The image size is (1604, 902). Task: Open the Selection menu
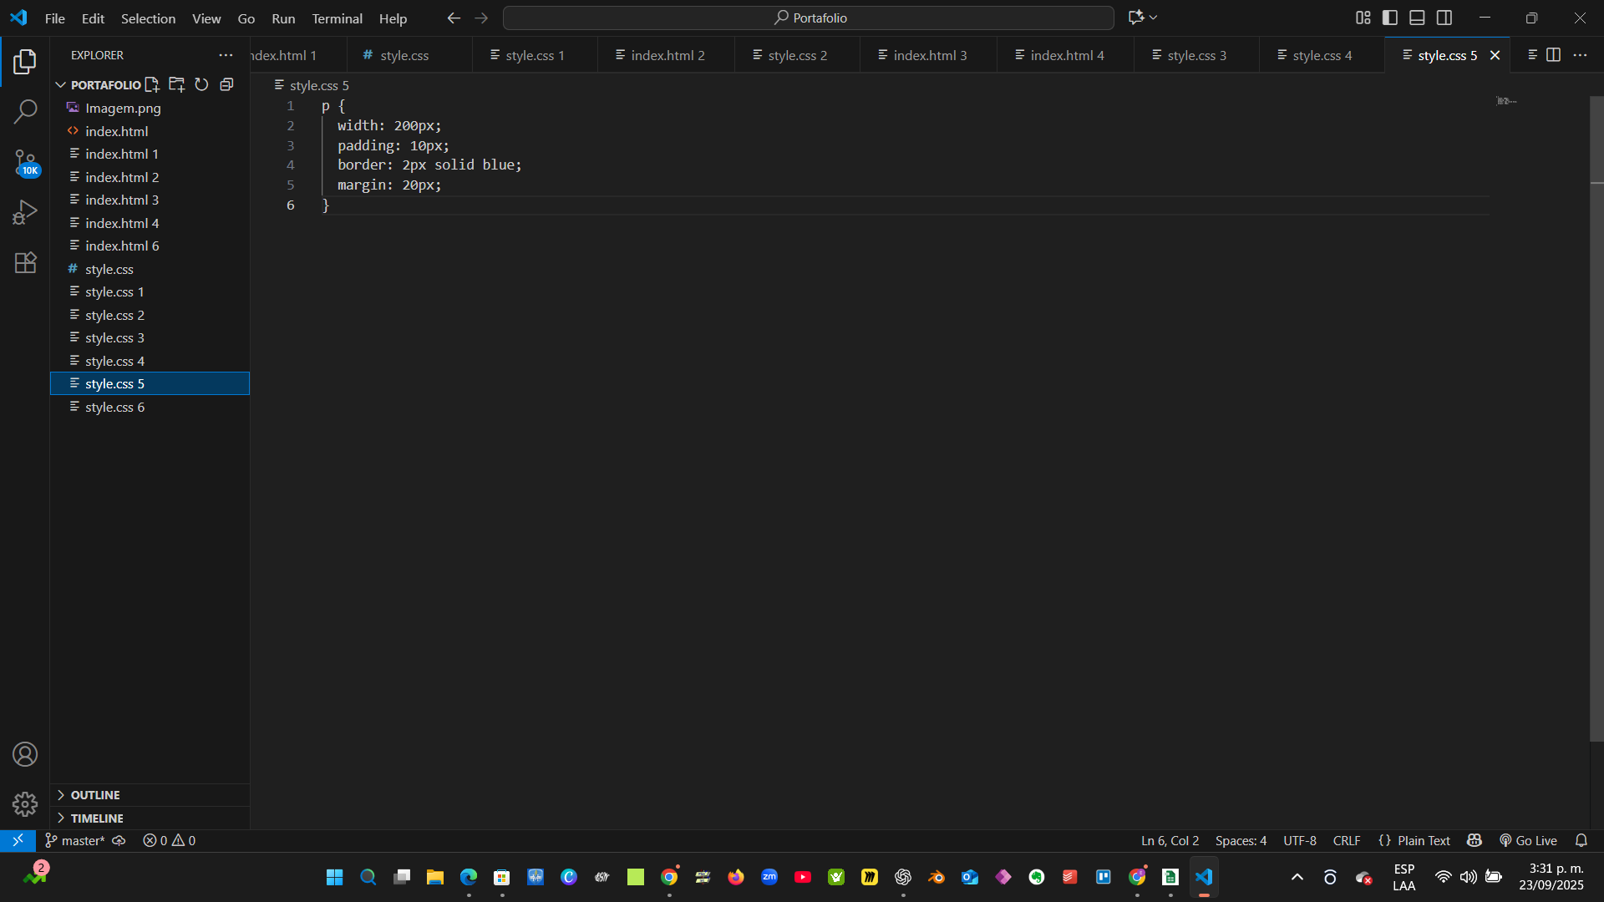point(148,18)
